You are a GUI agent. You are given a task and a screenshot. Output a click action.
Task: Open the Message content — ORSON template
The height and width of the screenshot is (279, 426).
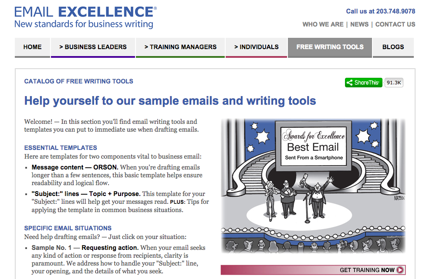[75, 167]
